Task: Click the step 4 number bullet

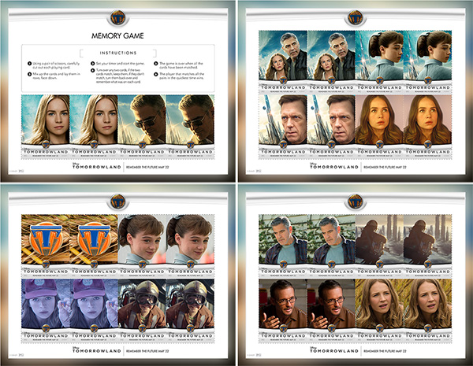Action: pyautogui.click(x=92, y=70)
